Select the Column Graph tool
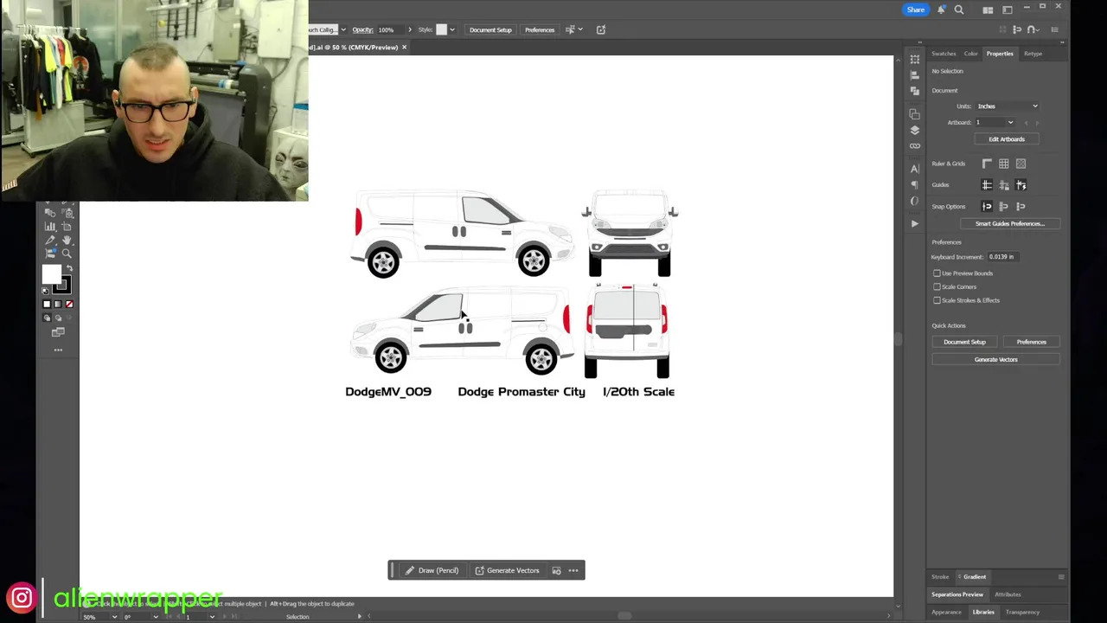This screenshot has width=1107, height=623. tap(50, 227)
